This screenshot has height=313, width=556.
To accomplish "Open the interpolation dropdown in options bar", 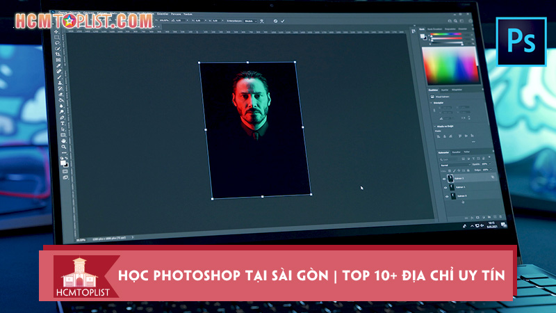I will click(251, 21).
